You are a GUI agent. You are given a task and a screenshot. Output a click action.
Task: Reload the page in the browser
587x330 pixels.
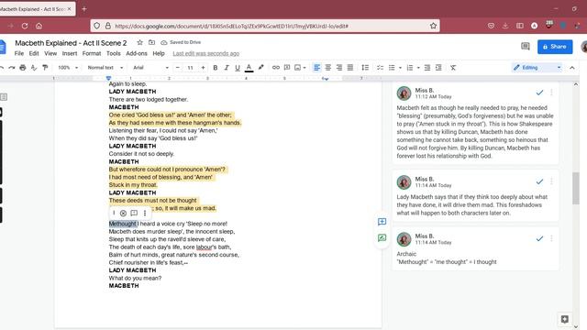click(x=25, y=26)
